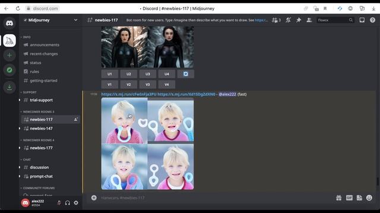Regenerate images with blue refresh button

(x=186, y=74)
